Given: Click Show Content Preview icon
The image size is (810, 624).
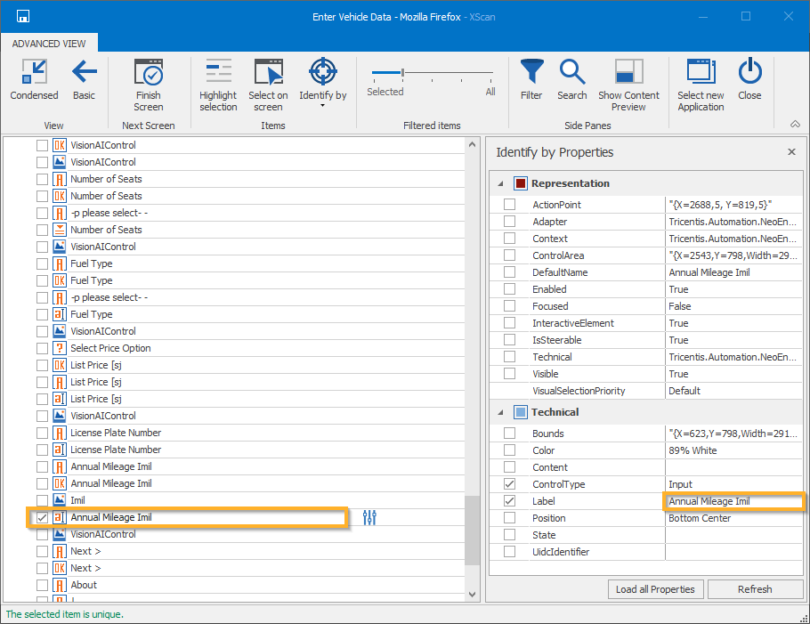Looking at the screenshot, I should point(628,73).
